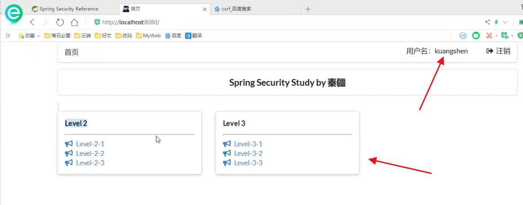Open the Level-2-1 link

[90, 144]
